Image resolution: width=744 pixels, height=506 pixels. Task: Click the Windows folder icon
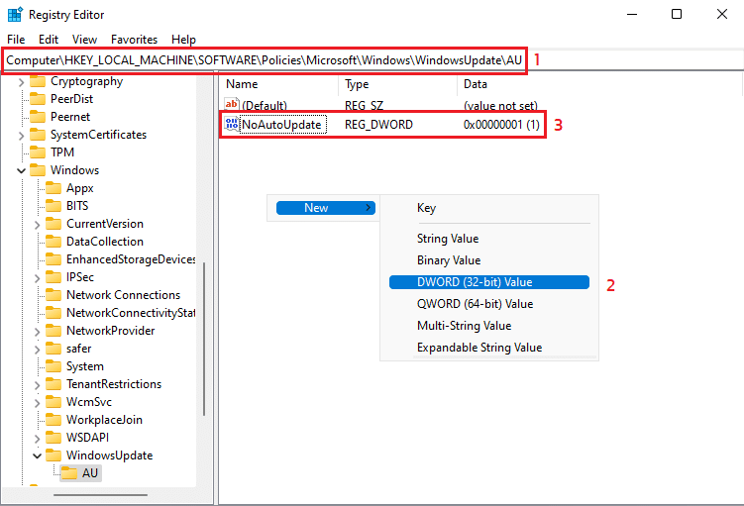coord(38,170)
